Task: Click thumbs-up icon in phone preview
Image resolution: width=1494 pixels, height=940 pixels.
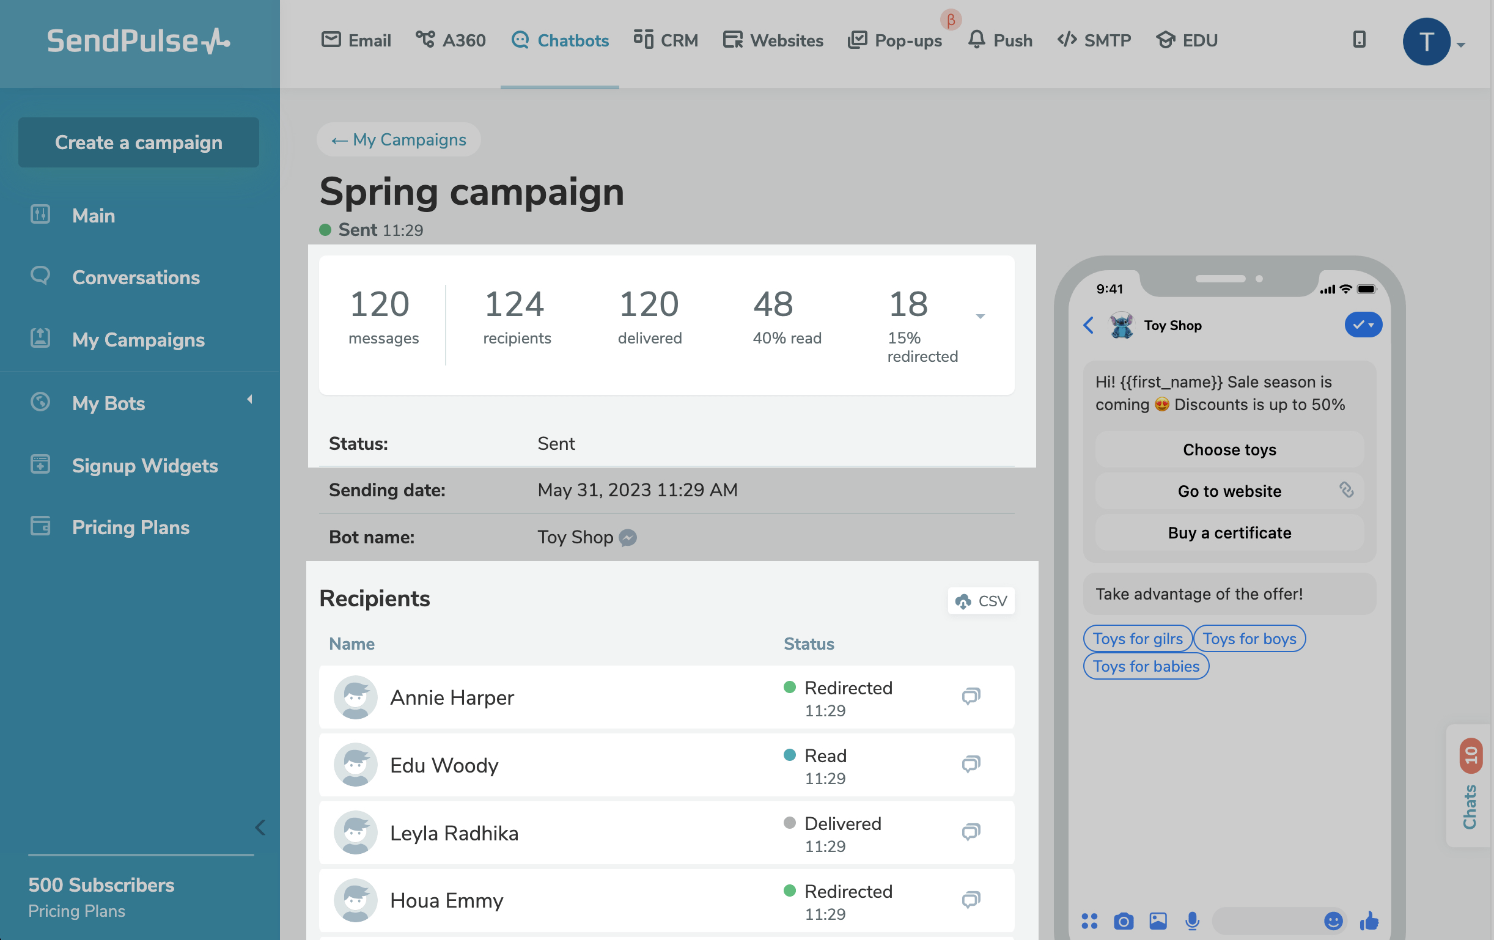Action: [1369, 921]
